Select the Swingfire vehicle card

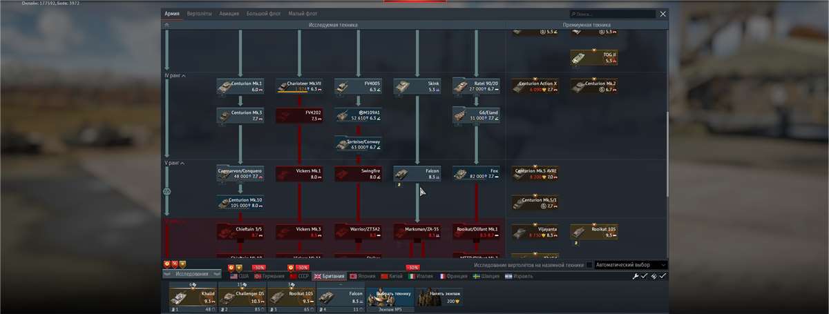359,174
